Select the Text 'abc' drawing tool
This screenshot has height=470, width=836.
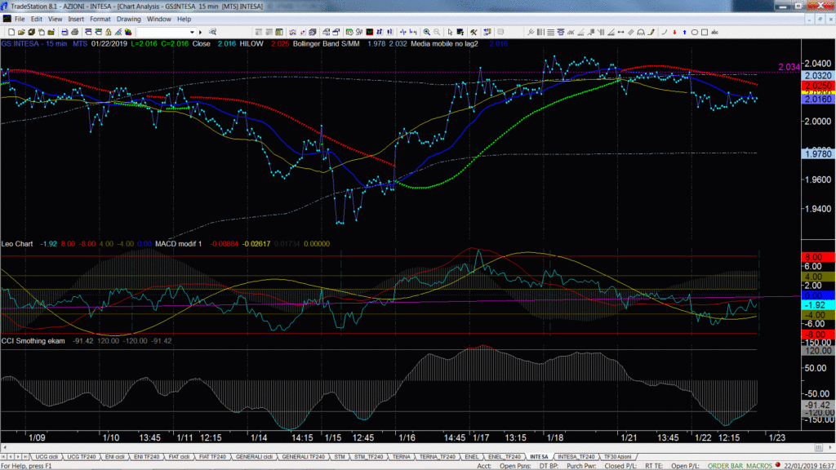(x=714, y=32)
